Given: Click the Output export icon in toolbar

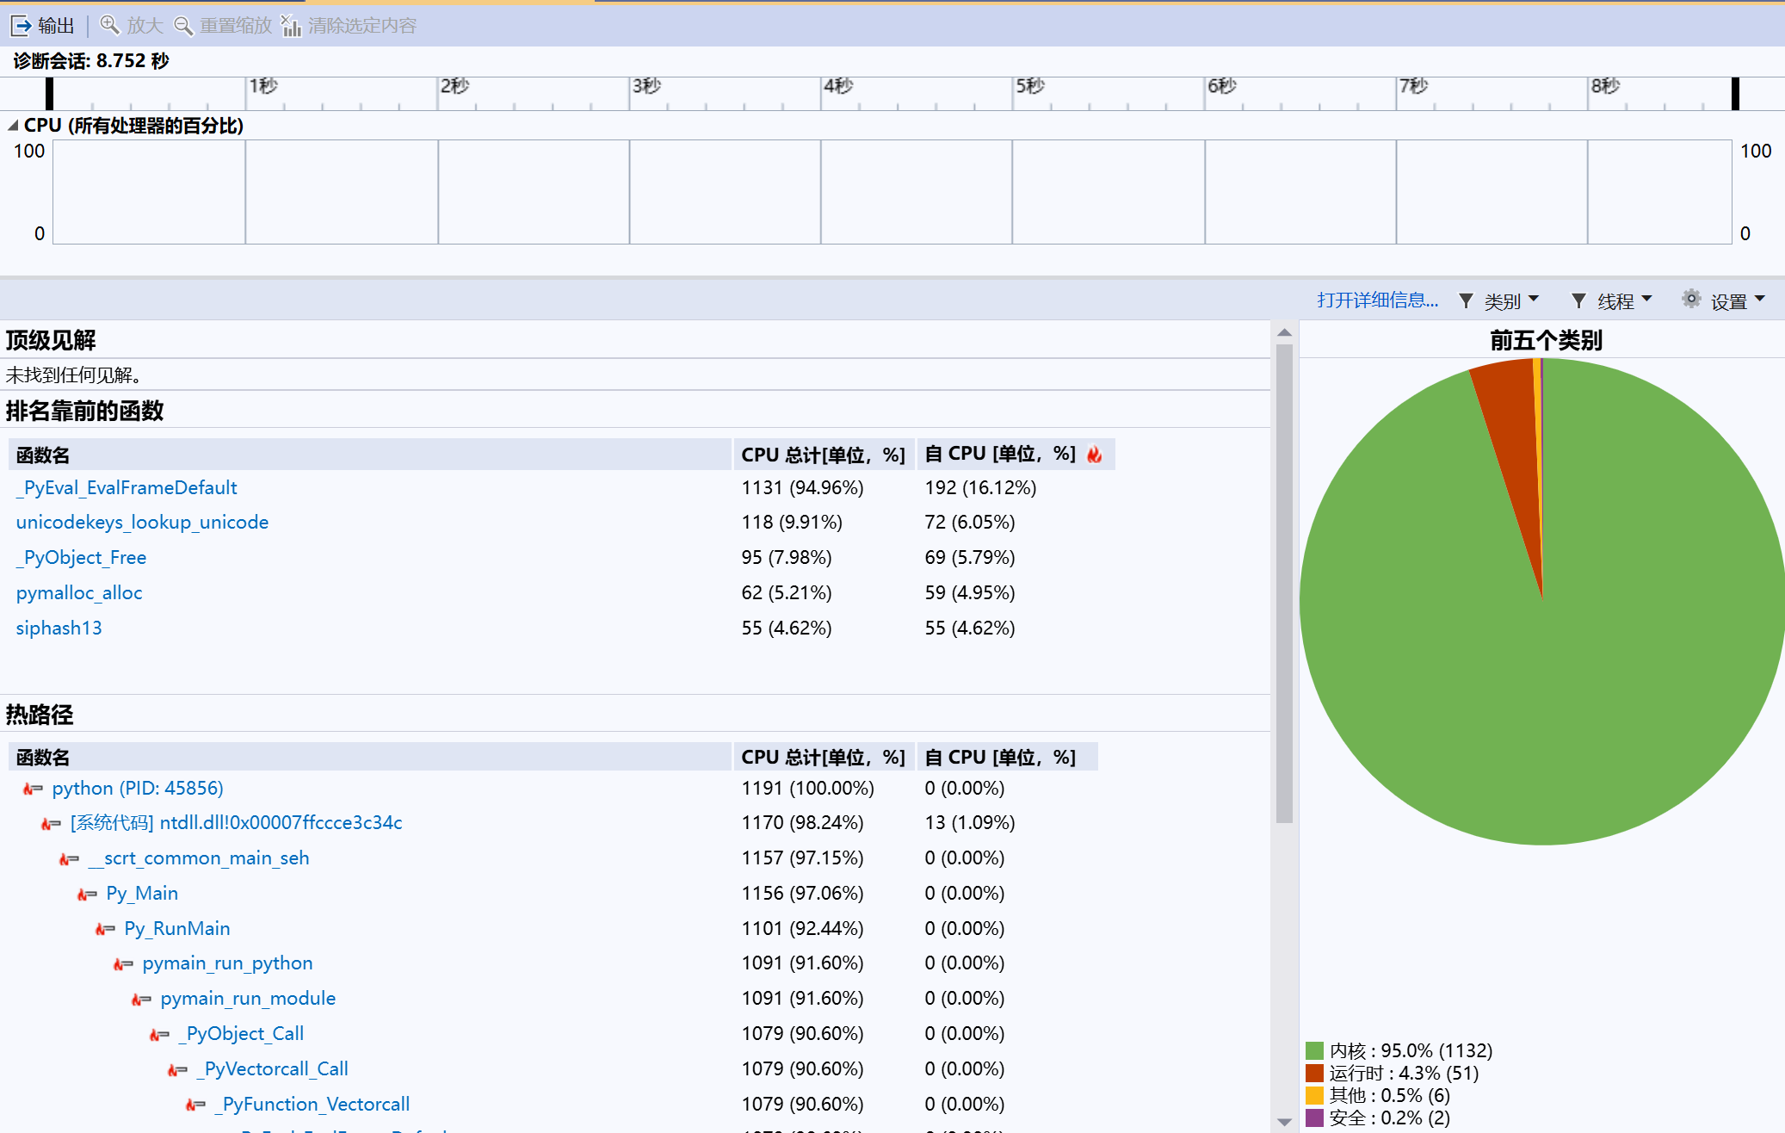Looking at the screenshot, I should click(21, 26).
